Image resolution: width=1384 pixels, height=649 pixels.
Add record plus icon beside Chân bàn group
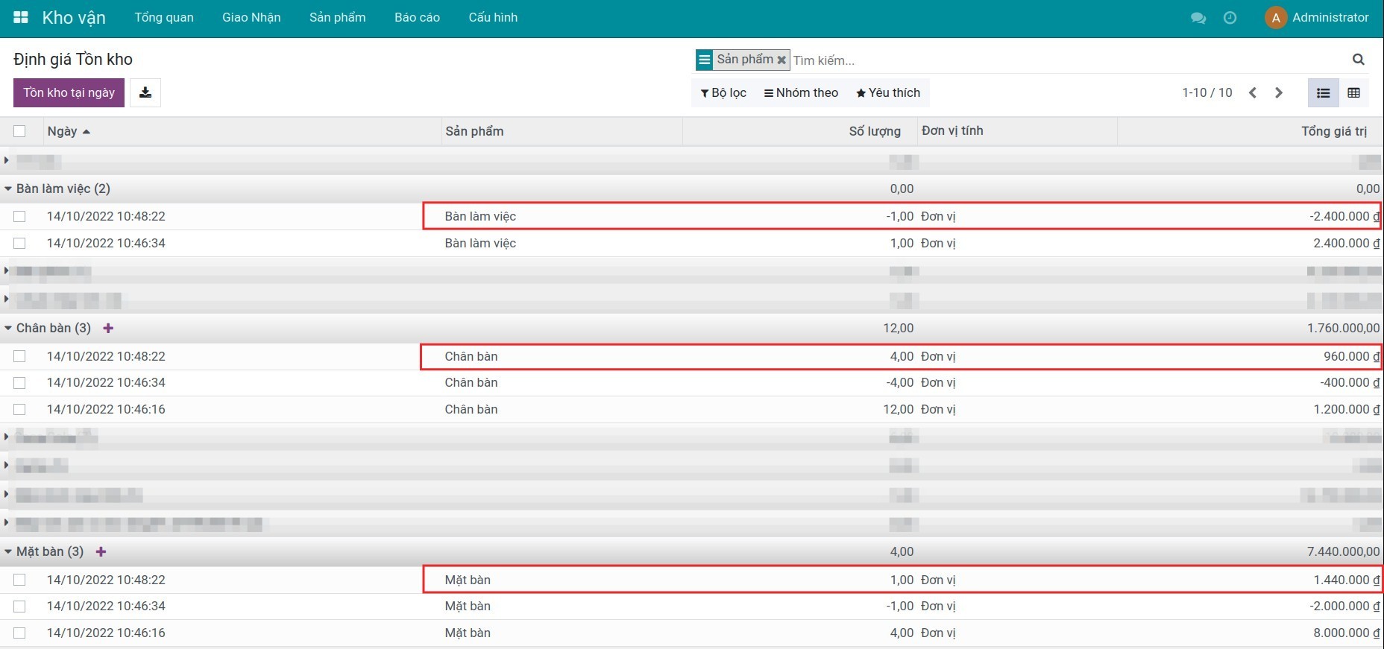point(108,328)
